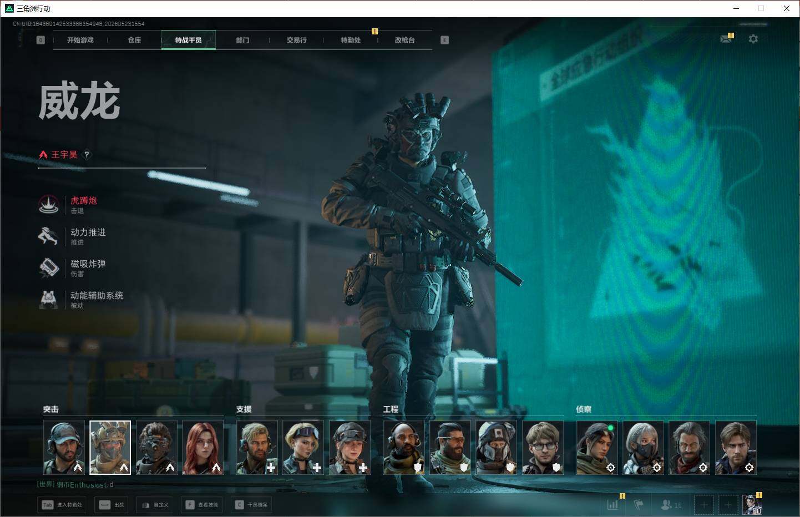The width and height of the screenshot is (800, 517).
Task: Select the 支援 operator wearing a dark helmet
Action: [x=350, y=448]
